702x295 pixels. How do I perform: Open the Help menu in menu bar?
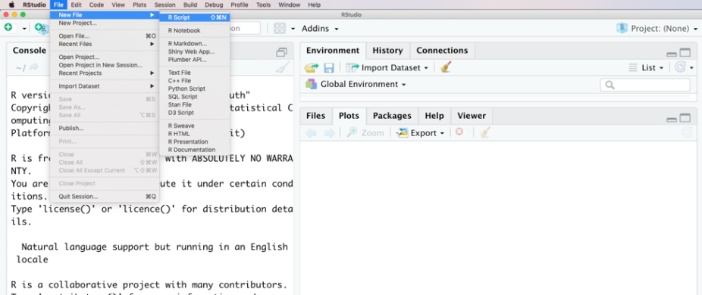point(315,5)
